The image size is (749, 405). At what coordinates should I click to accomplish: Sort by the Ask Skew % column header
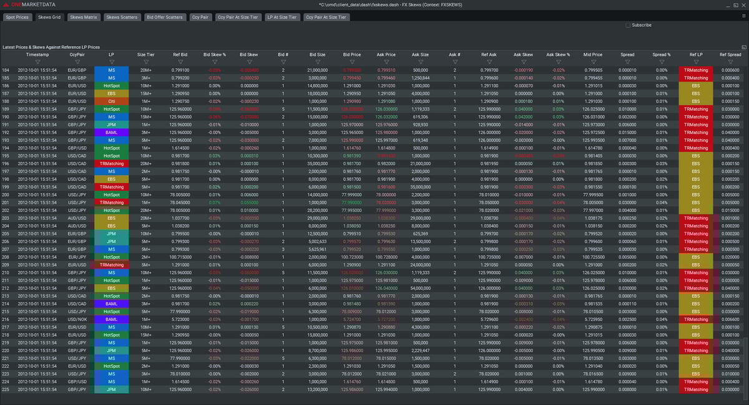[x=558, y=55]
